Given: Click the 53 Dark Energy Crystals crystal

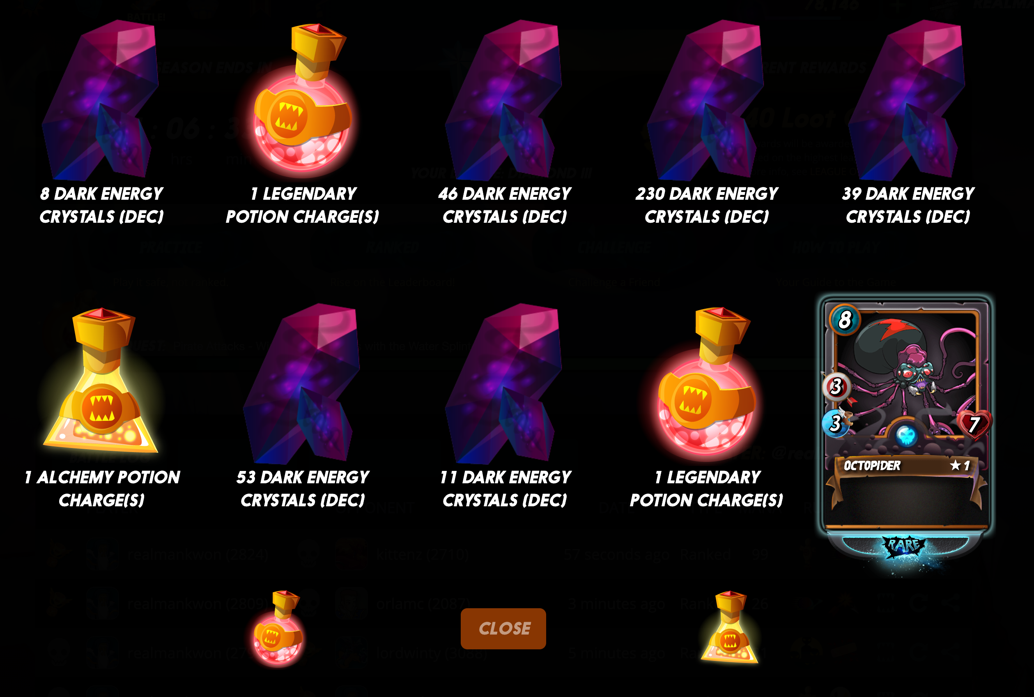Looking at the screenshot, I should (302, 383).
